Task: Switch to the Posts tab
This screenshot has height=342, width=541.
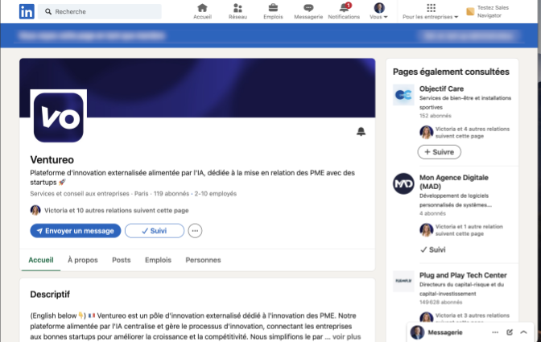Action: pos(121,260)
